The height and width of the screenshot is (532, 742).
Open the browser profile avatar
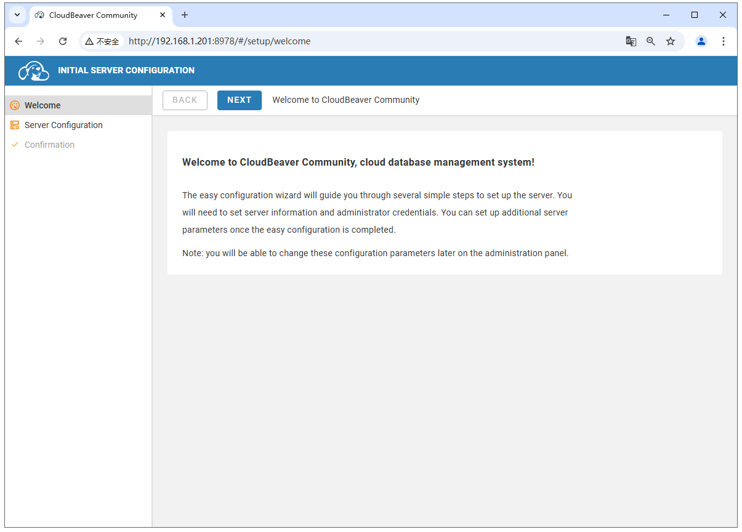coord(701,41)
